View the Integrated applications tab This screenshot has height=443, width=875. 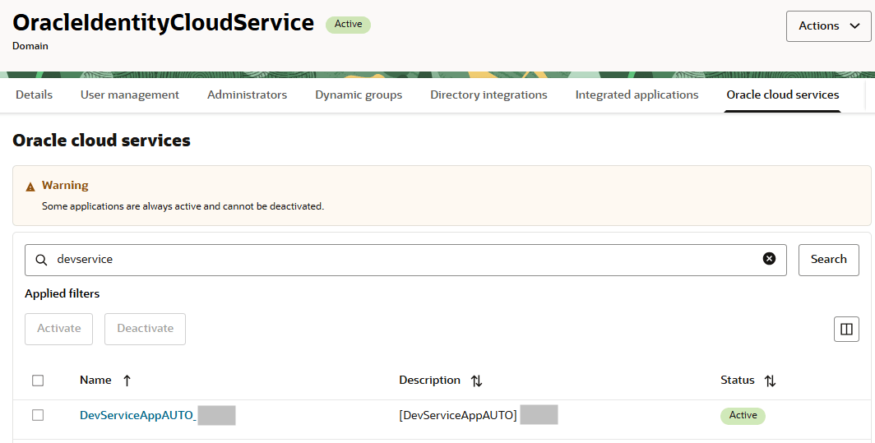637,95
